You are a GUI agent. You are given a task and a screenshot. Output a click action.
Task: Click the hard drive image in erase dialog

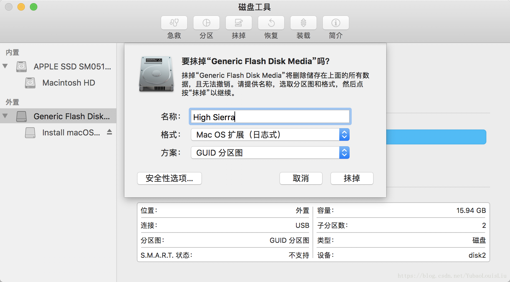click(156, 74)
